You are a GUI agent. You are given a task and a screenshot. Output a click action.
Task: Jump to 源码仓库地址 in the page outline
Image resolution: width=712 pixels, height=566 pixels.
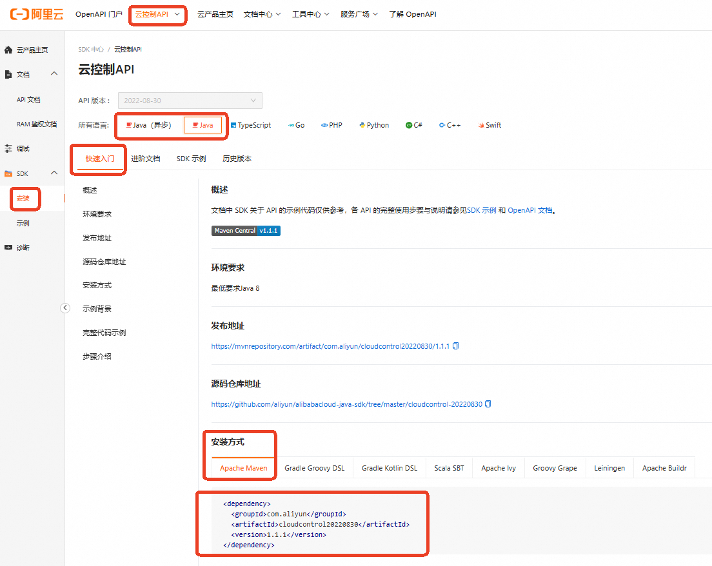pos(104,262)
